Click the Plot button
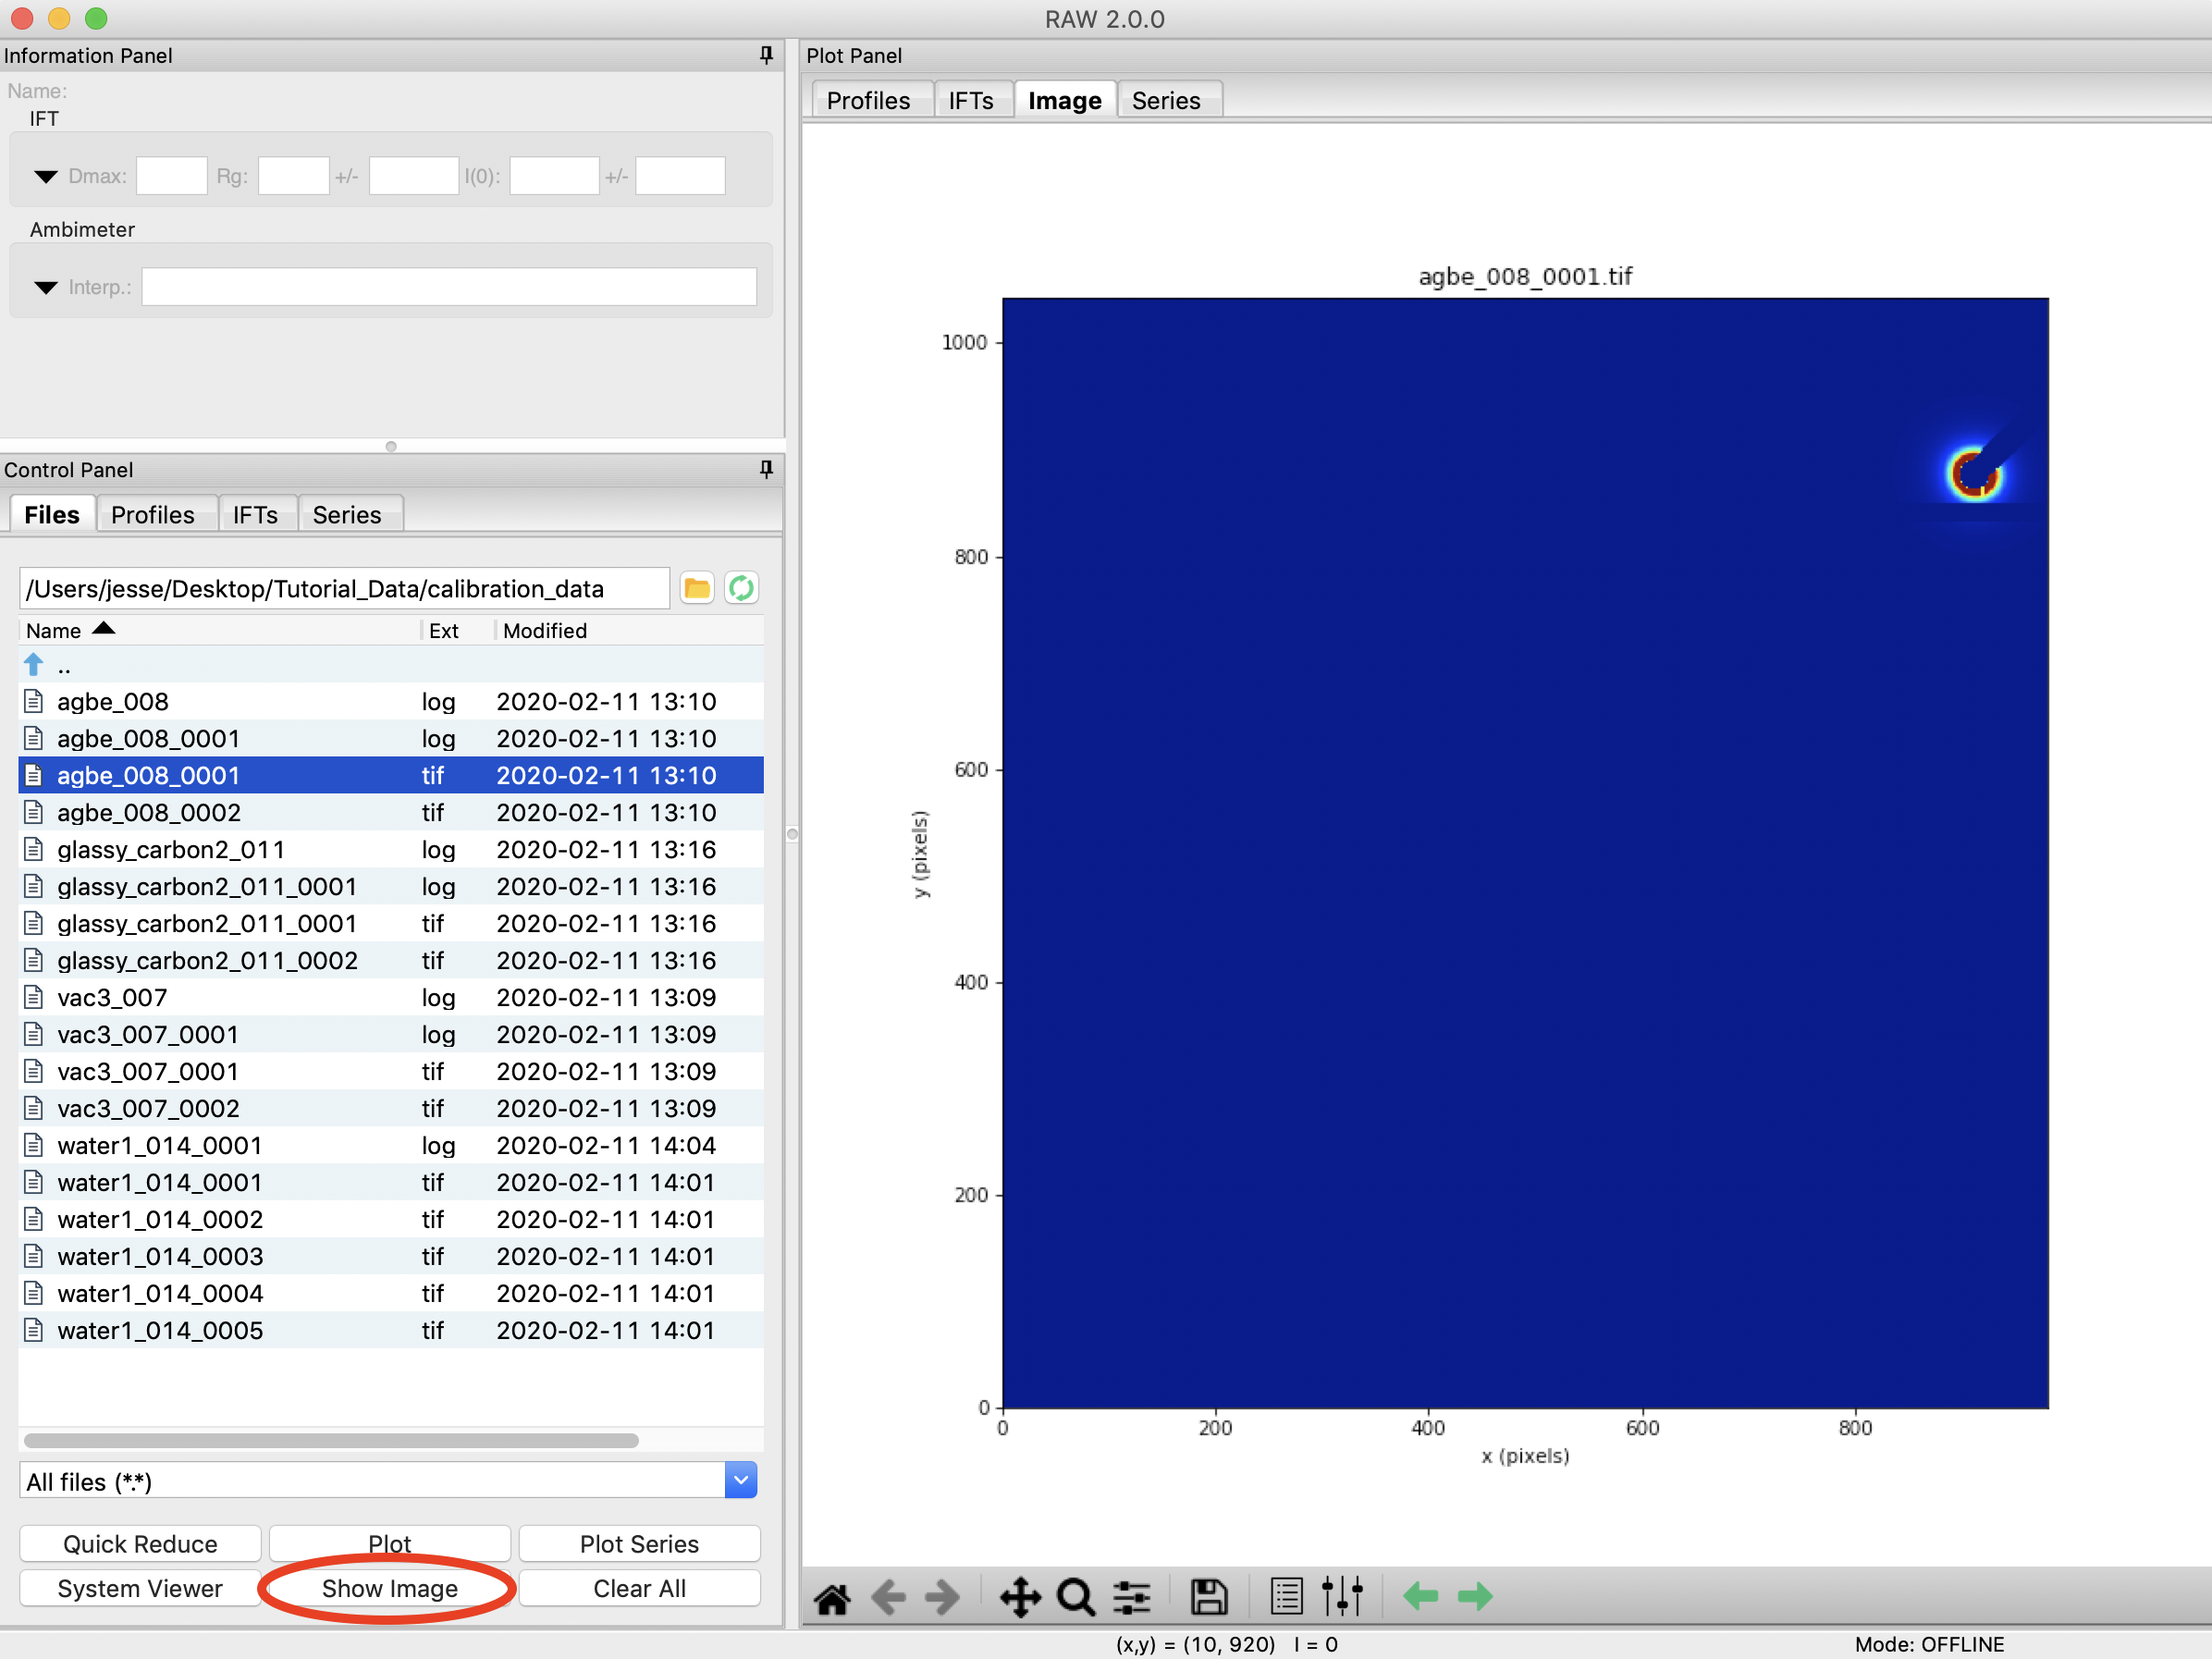The width and height of the screenshot is (2212, 1659). (390, 1543)
